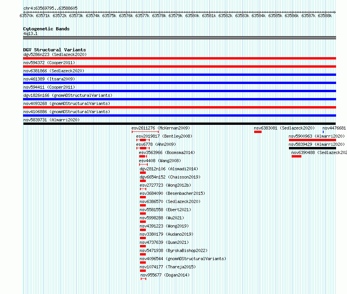Open the nsv5900963 (Almarri2020) label

point(317,136)
